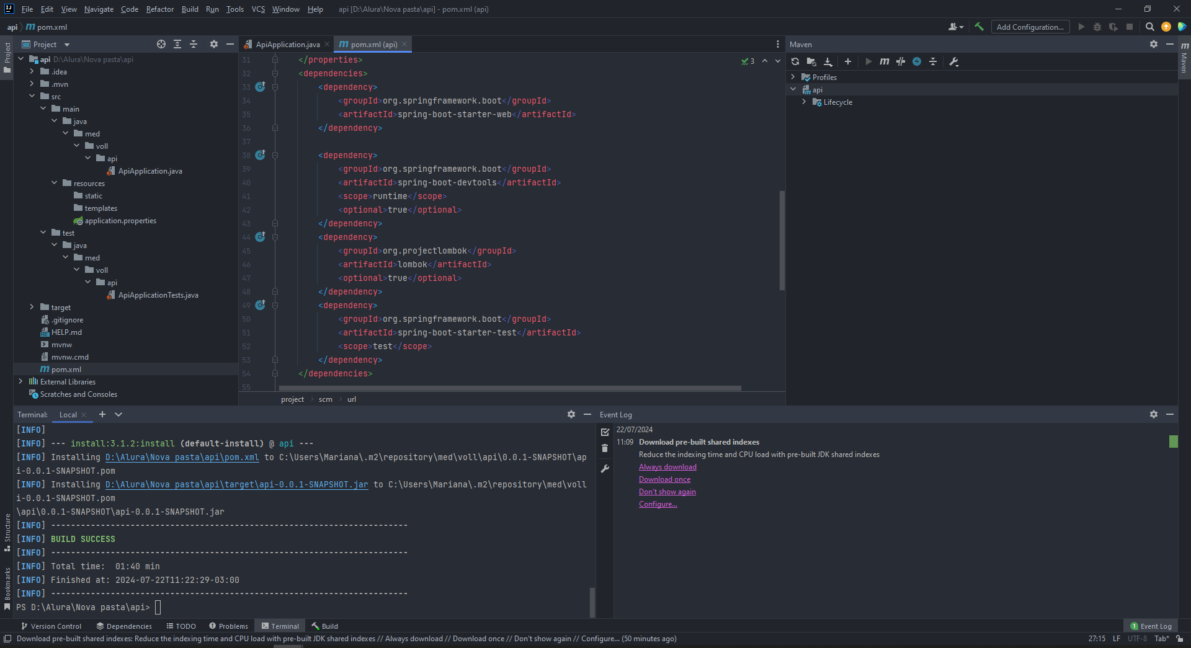Click Select Opened File target icon
The width and height of the screenshot is (1191, 648).
coord(161,44)
